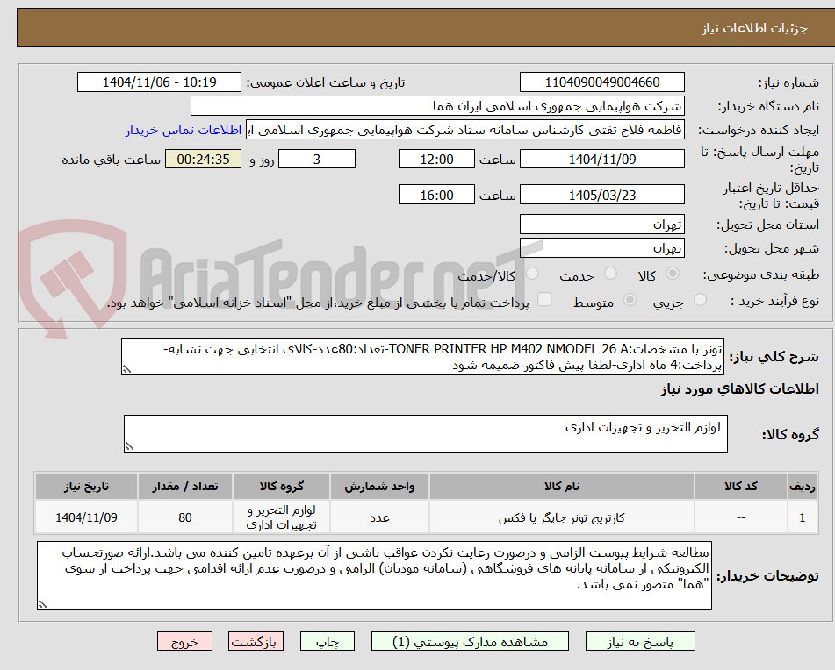Grab resize handle of توضیحات خریدار box
835x670 pixels.
tap(43, 604)
